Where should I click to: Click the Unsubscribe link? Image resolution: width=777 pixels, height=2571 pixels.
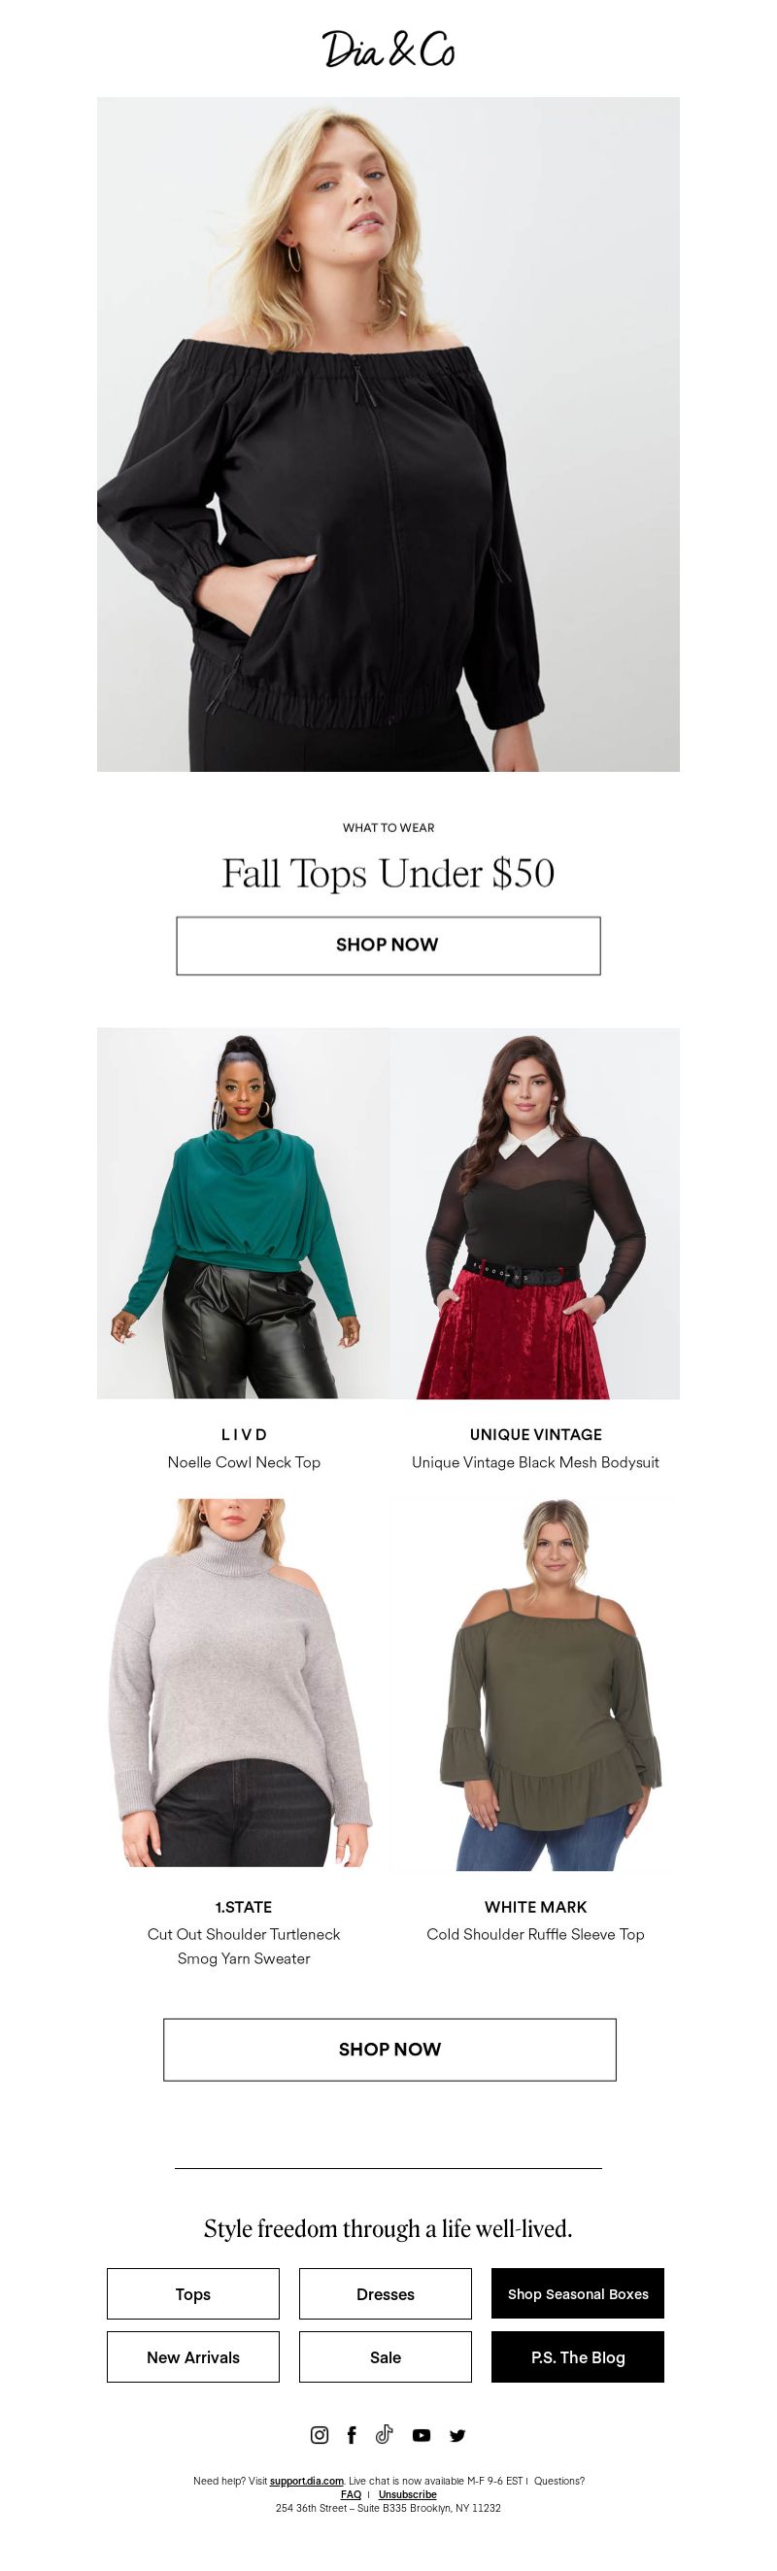coord(408,2494)
